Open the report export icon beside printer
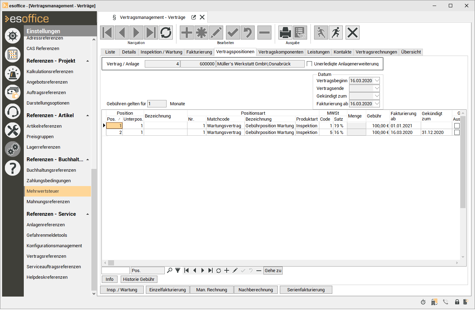This screenshot has width=475, height=313. [300, 33]
